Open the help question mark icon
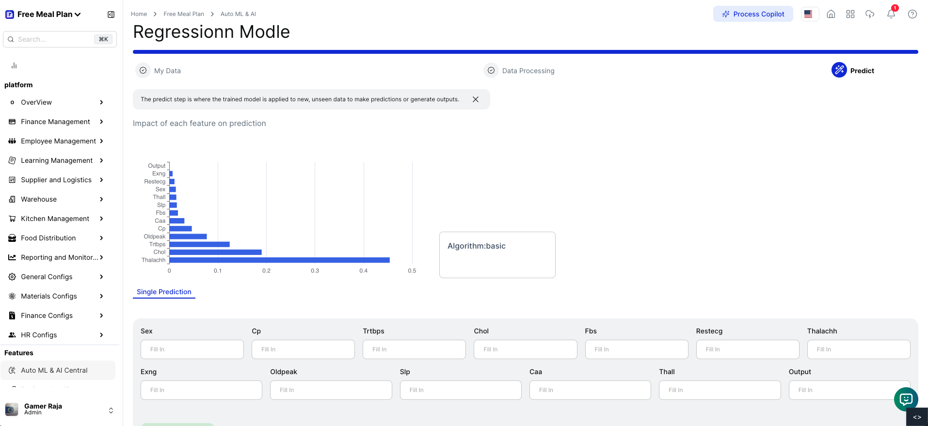928x426 pixels. 912,14
